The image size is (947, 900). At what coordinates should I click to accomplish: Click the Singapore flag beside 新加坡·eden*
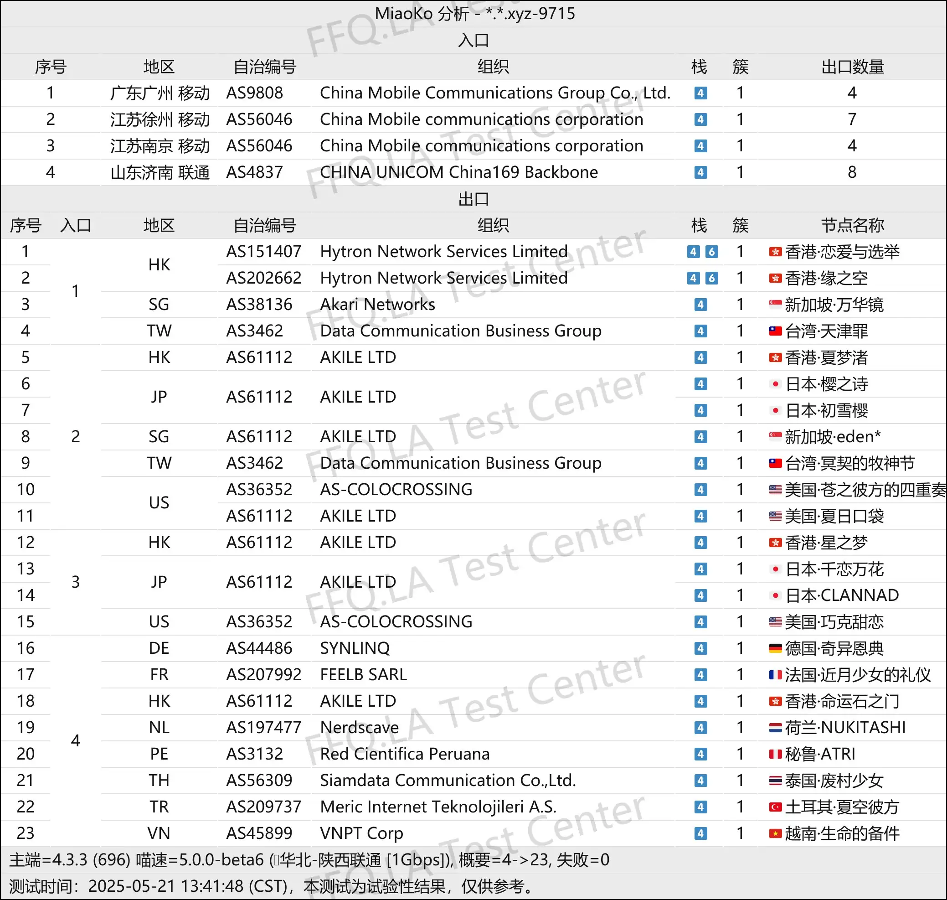click(x=775, y=437)
